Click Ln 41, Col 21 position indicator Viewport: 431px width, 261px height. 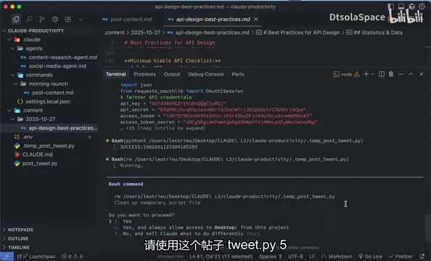pyautogui.click(x=221, y=257)
